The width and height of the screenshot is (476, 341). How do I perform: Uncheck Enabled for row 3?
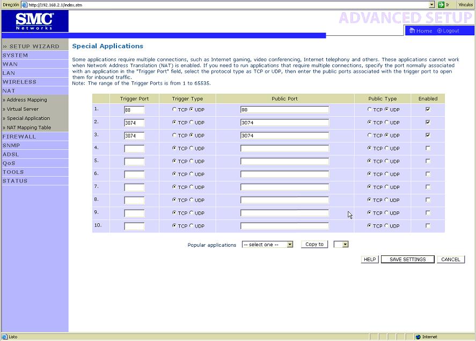428,135
